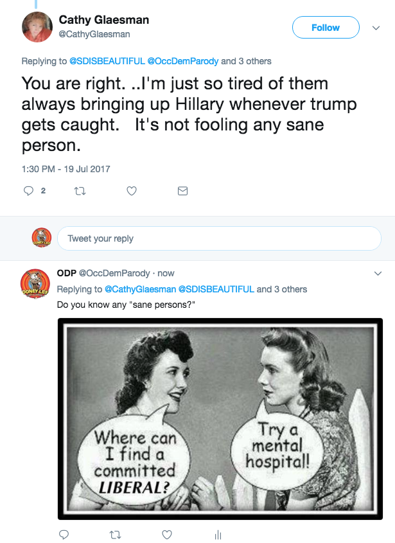Open ODP's Doney Lef profile avatar
The height and width of the screenshot is (543, 395).
tap(35, 283)
